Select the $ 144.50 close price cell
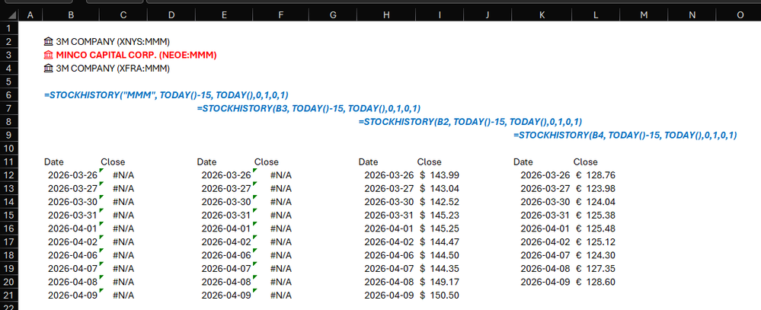The height and width of the screenshot is (310, 761). 440,255
